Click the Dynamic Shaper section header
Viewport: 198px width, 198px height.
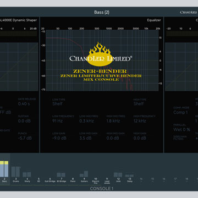18,20
